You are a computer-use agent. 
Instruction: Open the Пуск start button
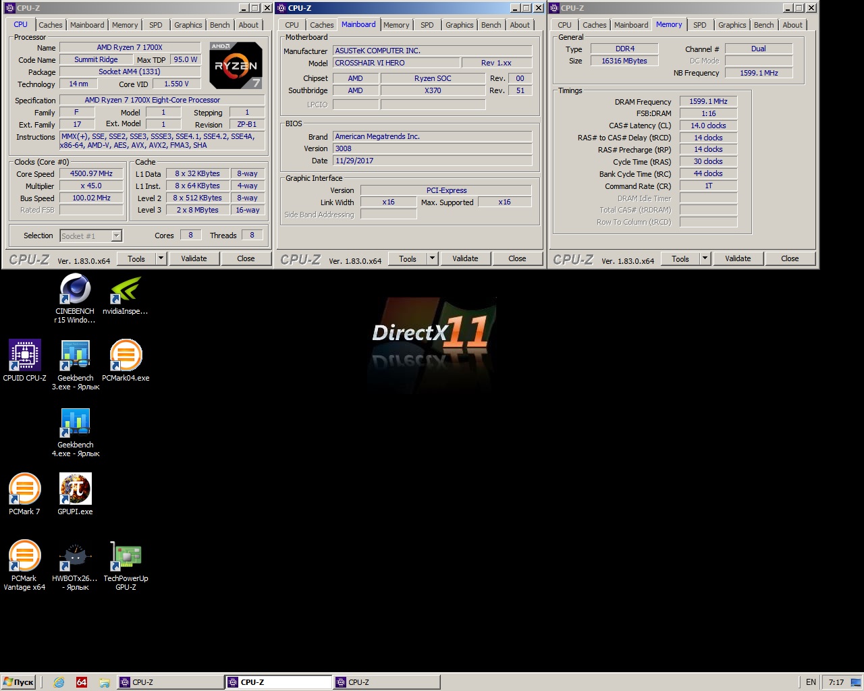click(18, 682)
